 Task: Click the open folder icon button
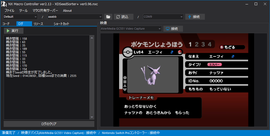[x=108, y=17]
